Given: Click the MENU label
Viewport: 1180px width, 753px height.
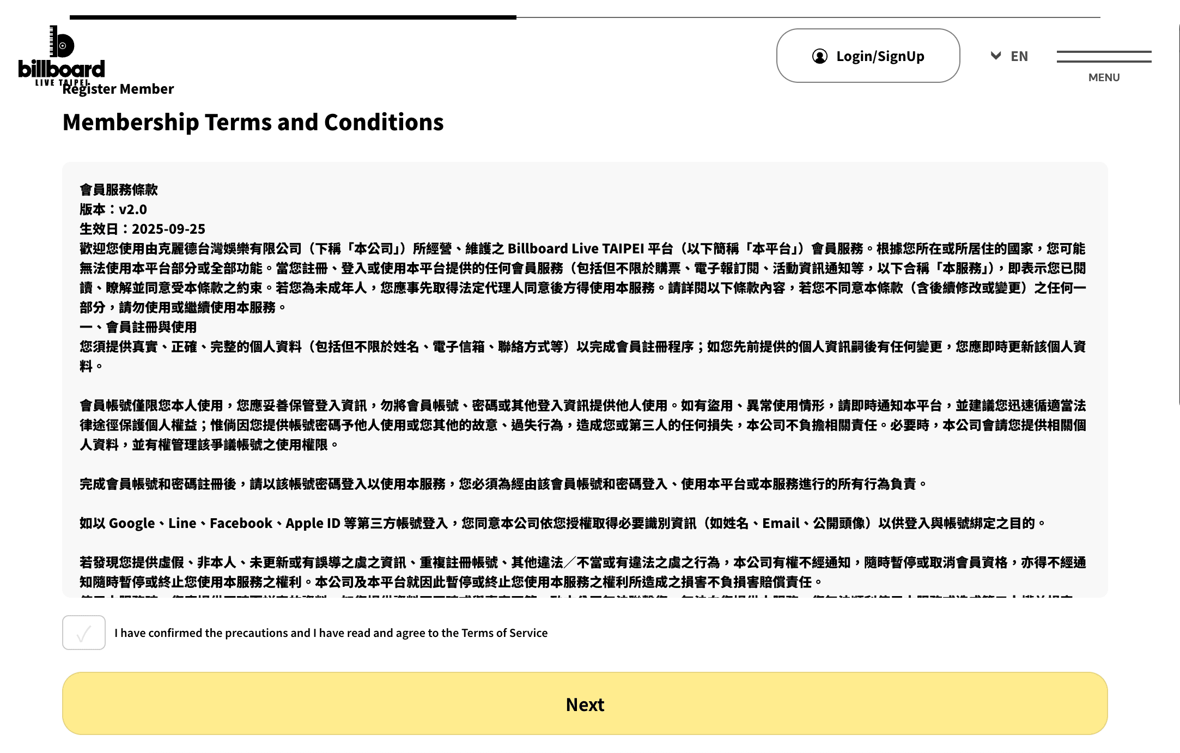Looking at the screenshot, I should pyautogui.click(x=1104, y=77).
